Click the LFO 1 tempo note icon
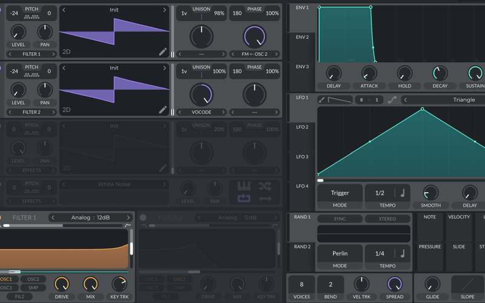 pyautogui.click(x=402, y=193)
